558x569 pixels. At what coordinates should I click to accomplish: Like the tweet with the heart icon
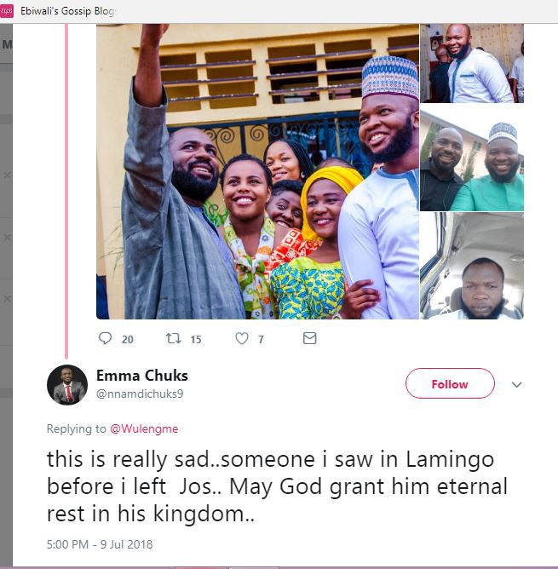[242, 338]
